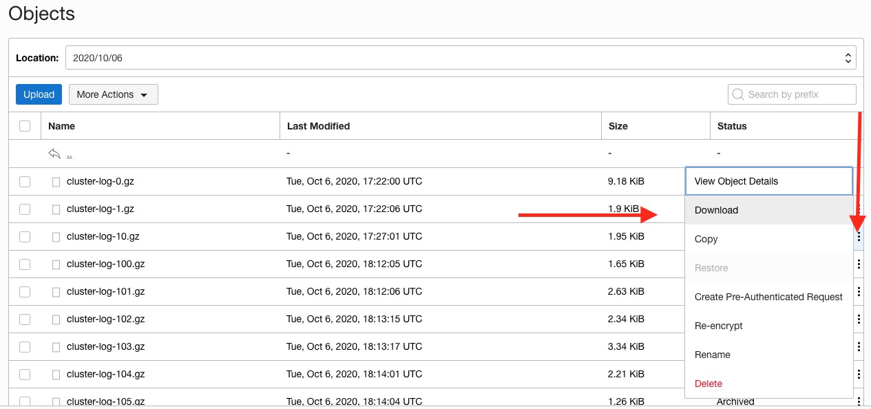The image size is (871, 409).
Task: Click file icon beside cluster-log-100.gz
Action: click(56, 264)
